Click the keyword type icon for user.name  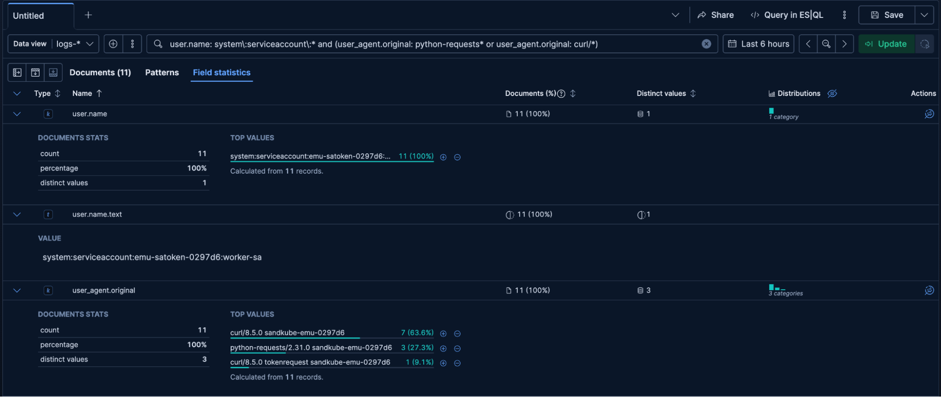48,114
